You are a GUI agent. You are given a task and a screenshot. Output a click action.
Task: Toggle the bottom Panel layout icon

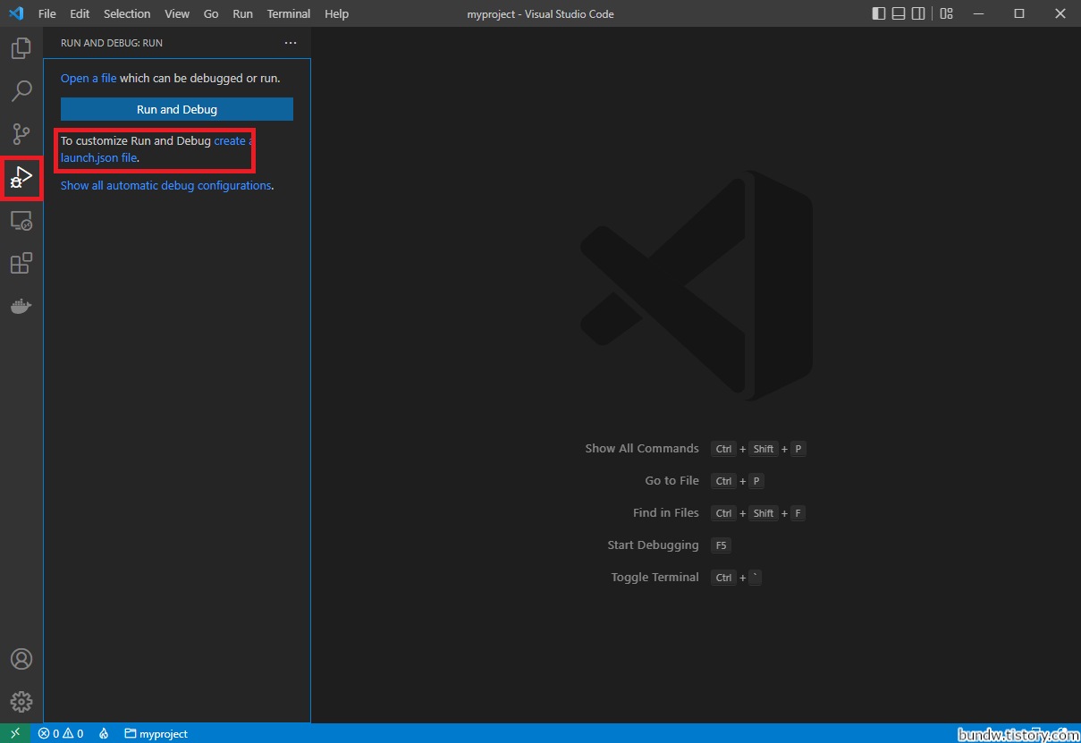tap(899, 13)
